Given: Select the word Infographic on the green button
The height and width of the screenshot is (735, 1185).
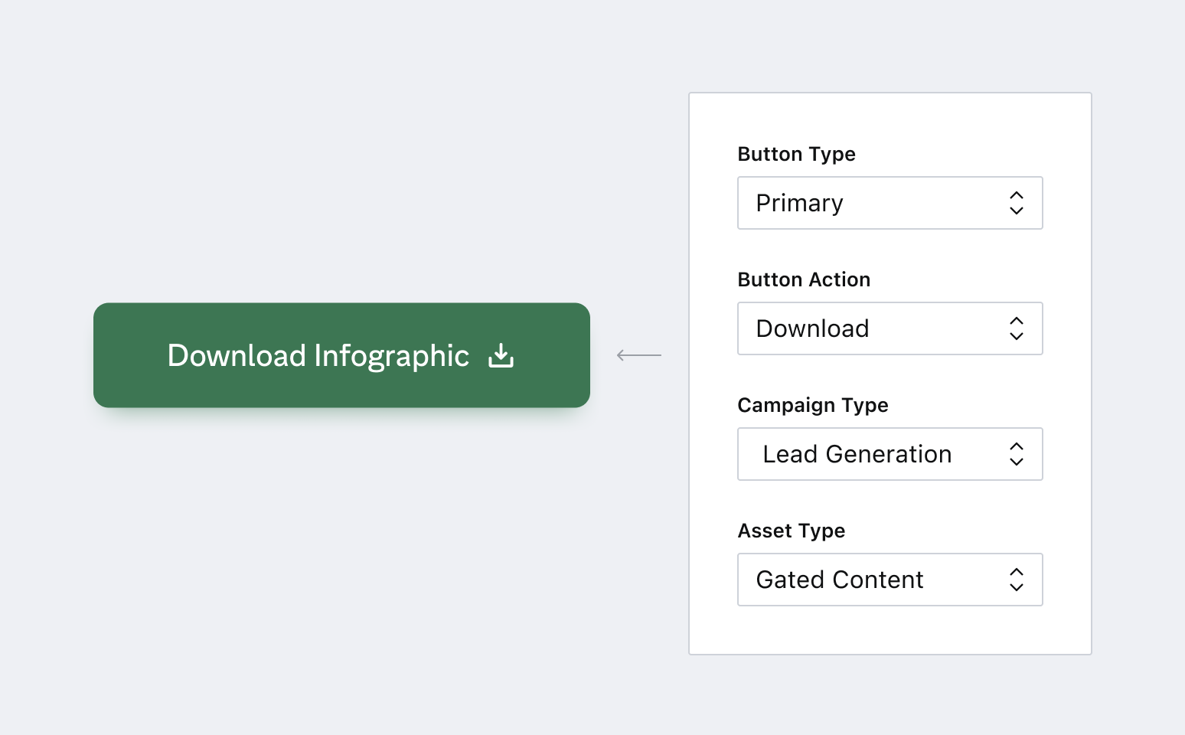Looking at the screenshot, I should (x=391, y=356).
